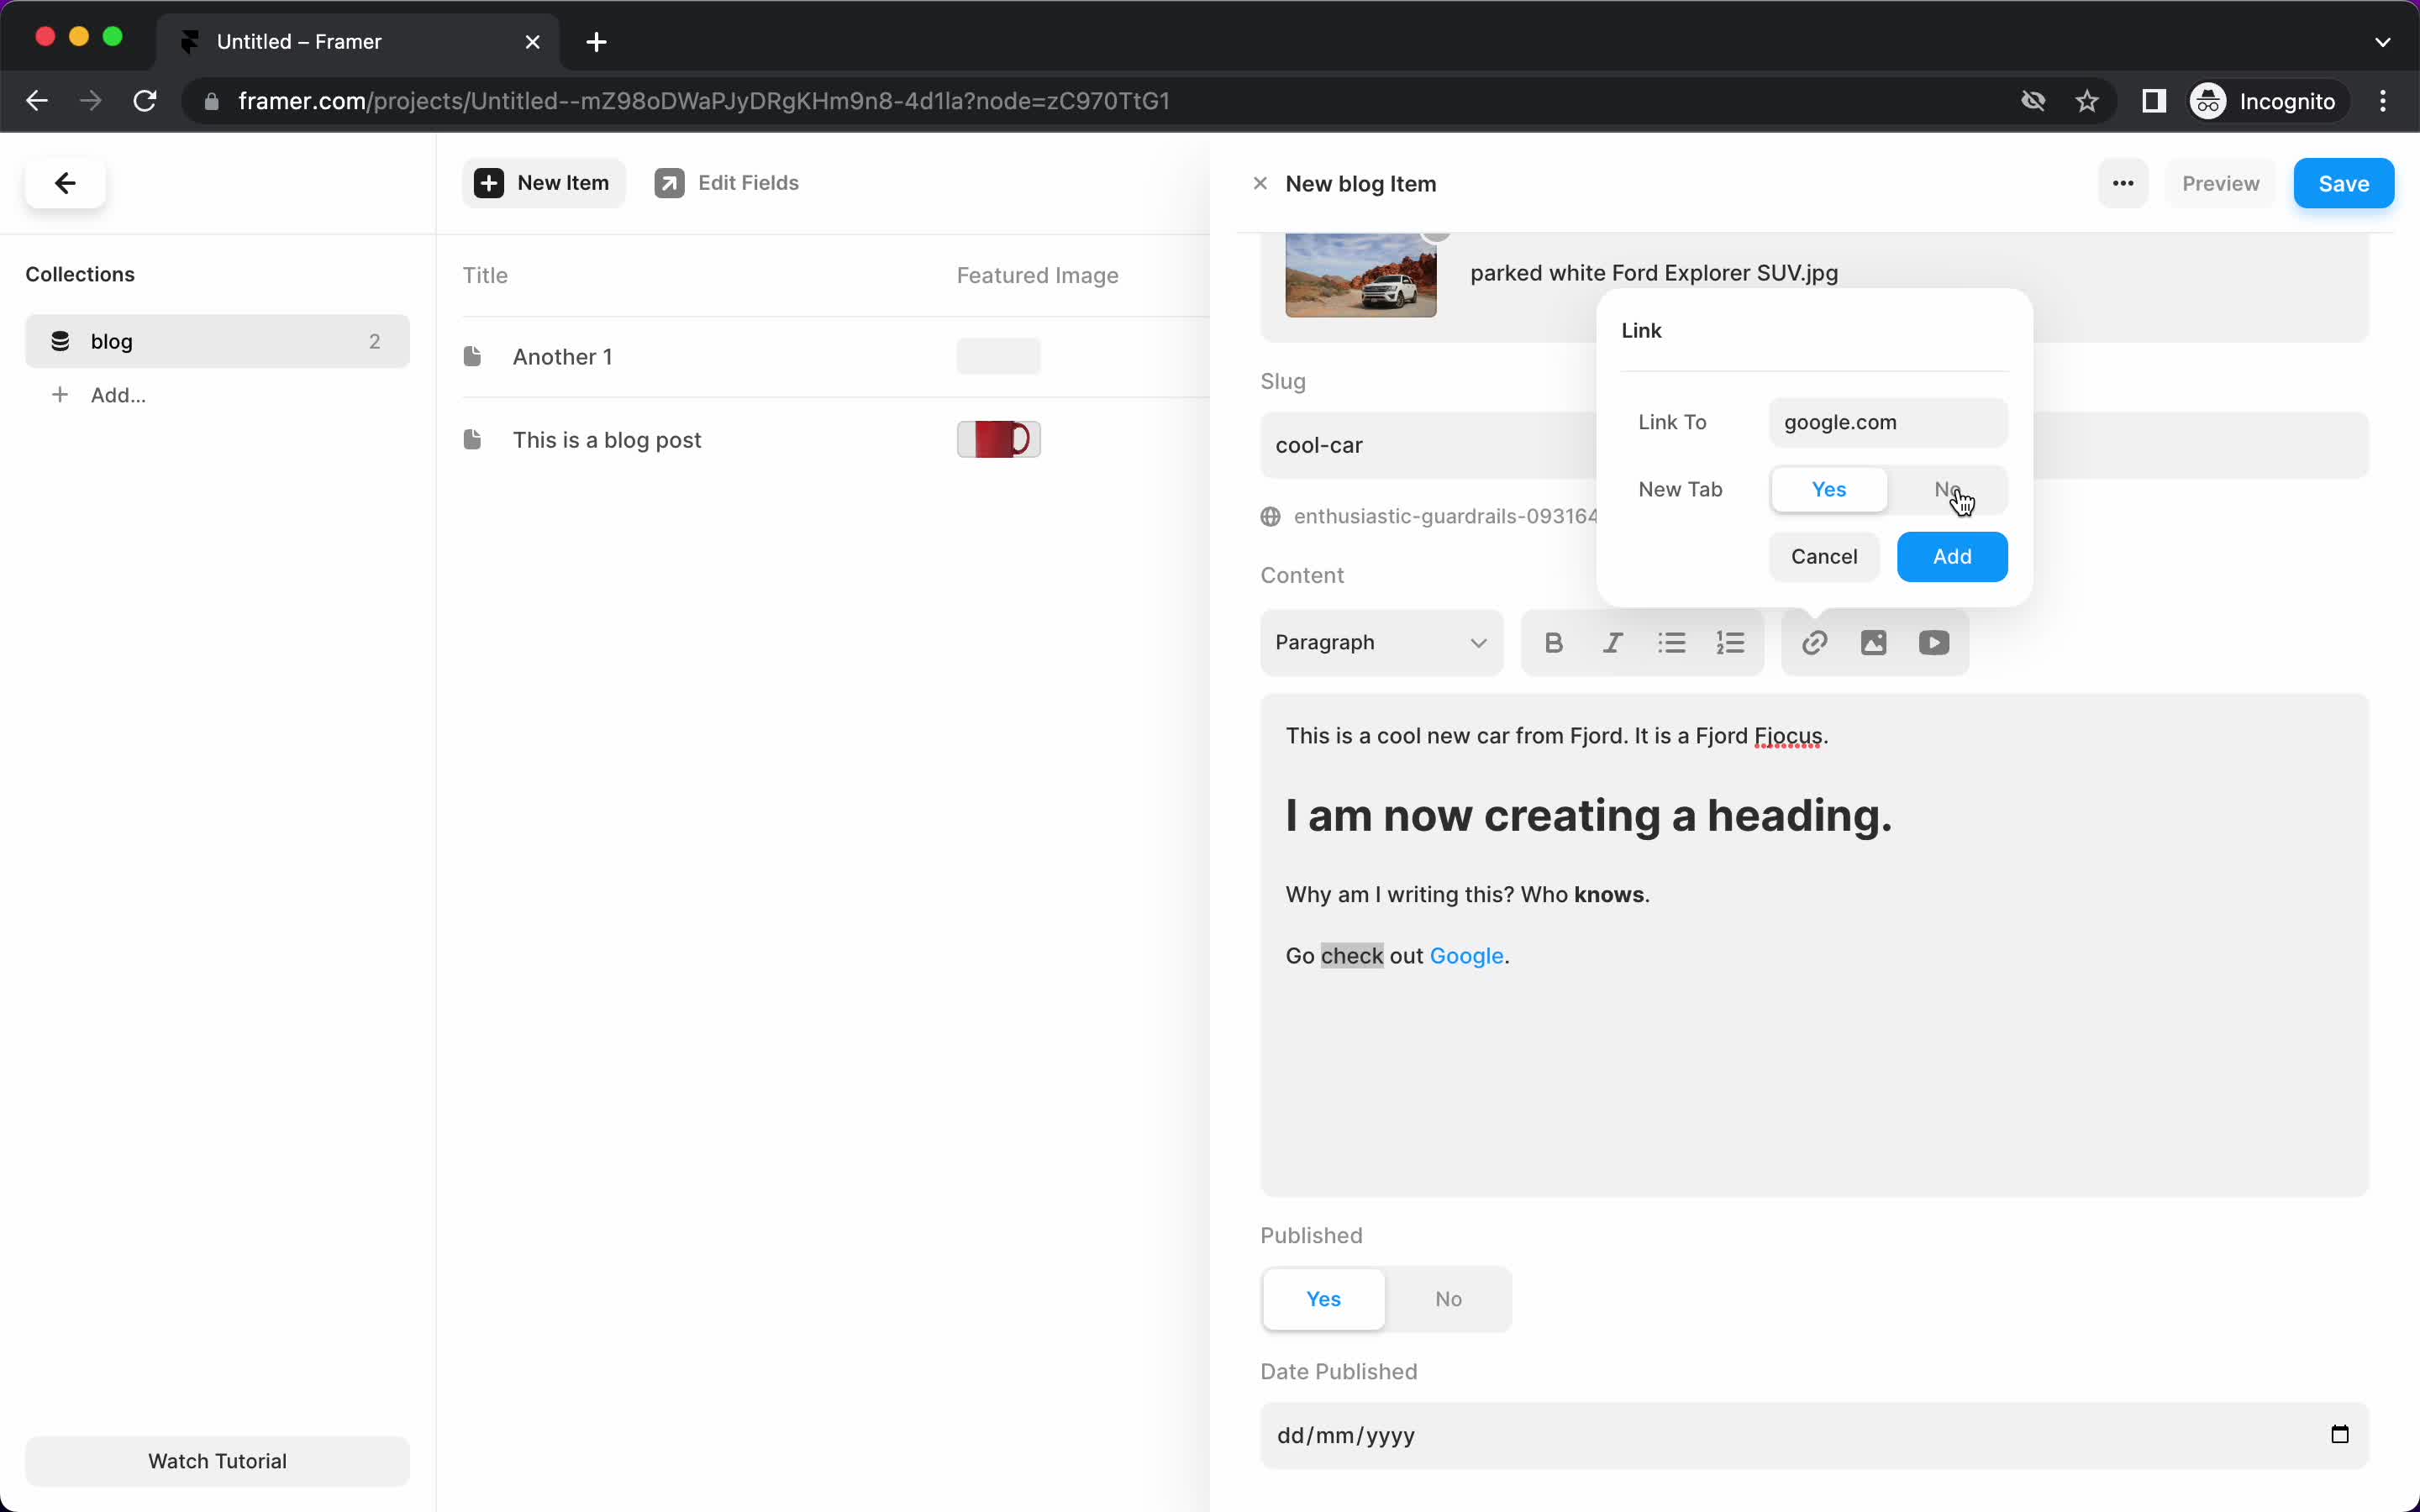This screenshot has height=1512, width=2420.
Task: Click the red mug featured image thumbnail
Action: (x=998, y=439)
